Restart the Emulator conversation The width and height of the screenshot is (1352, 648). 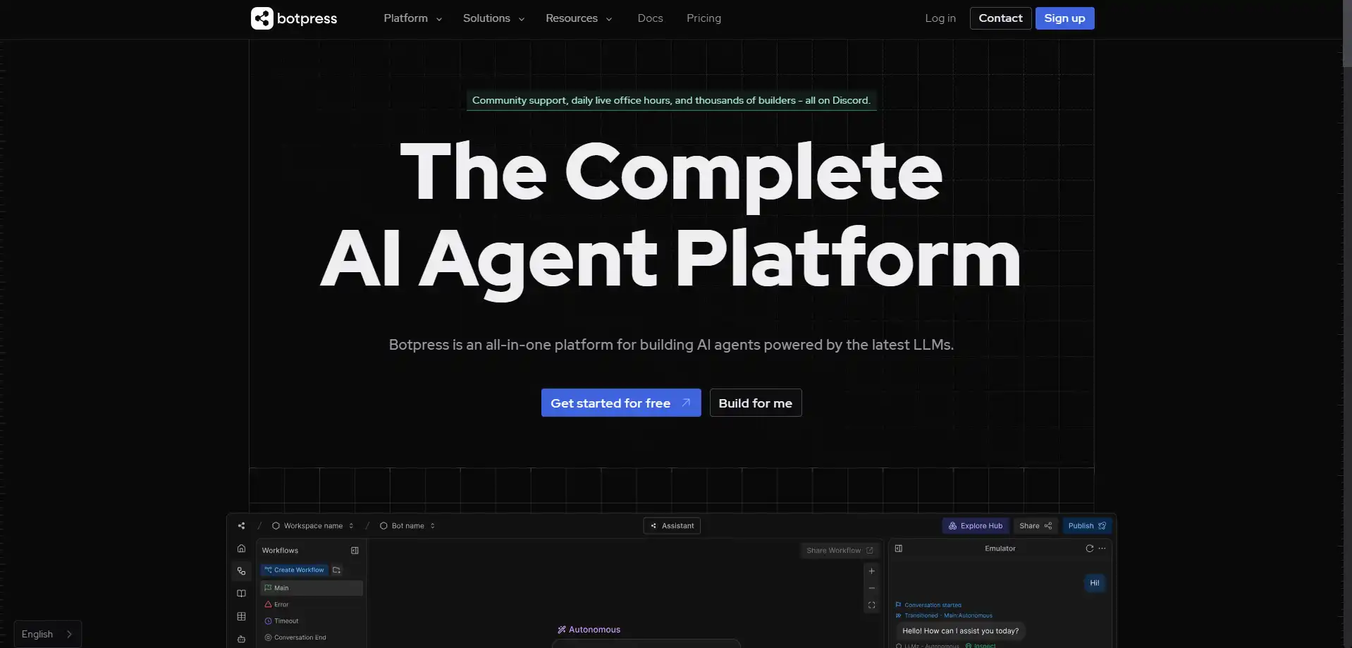pyautogui.click(x=1089, y=549)
